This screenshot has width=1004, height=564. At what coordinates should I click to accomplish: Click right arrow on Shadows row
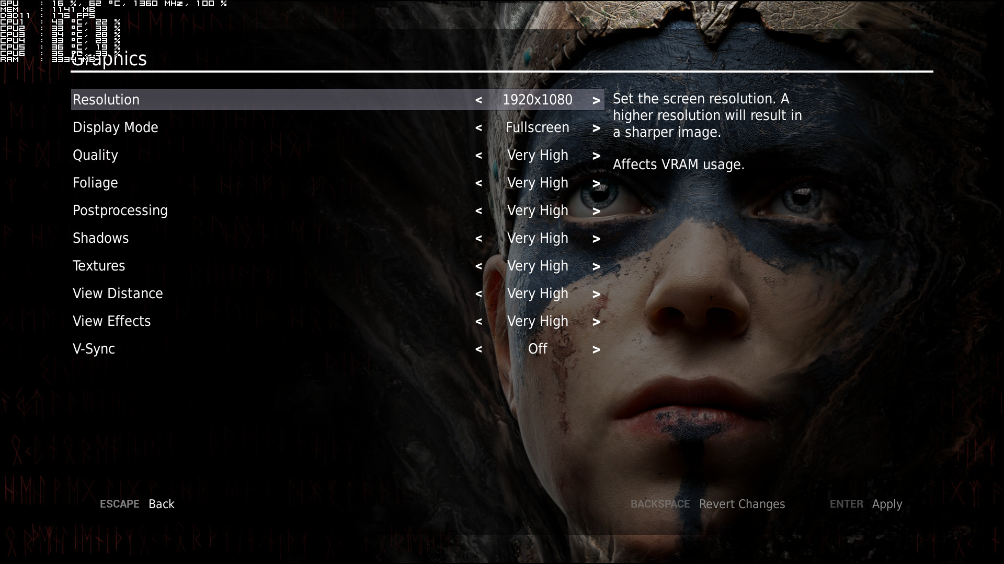coord(596,239)
